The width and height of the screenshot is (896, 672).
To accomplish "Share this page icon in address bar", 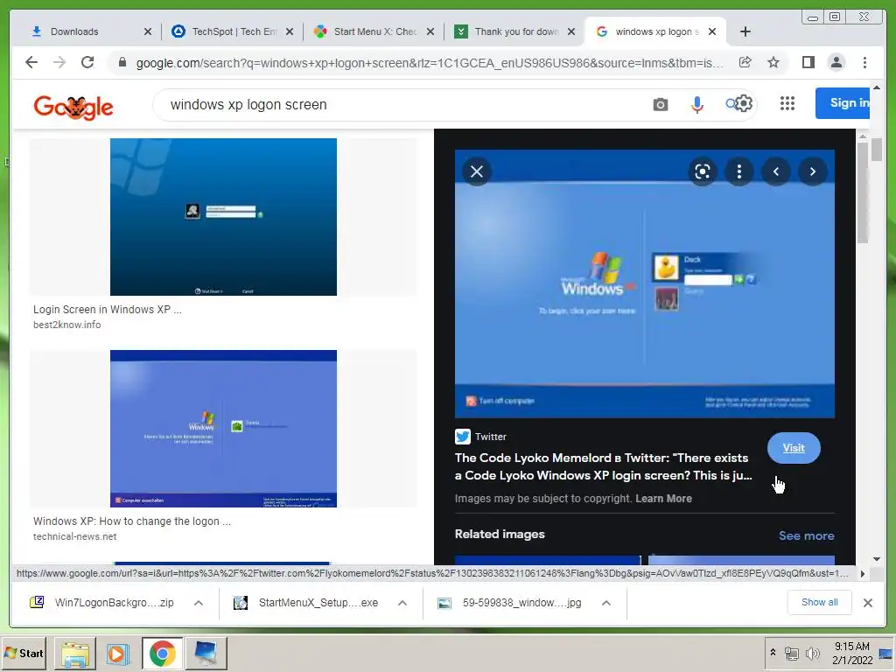I will [x=745, y=62].
